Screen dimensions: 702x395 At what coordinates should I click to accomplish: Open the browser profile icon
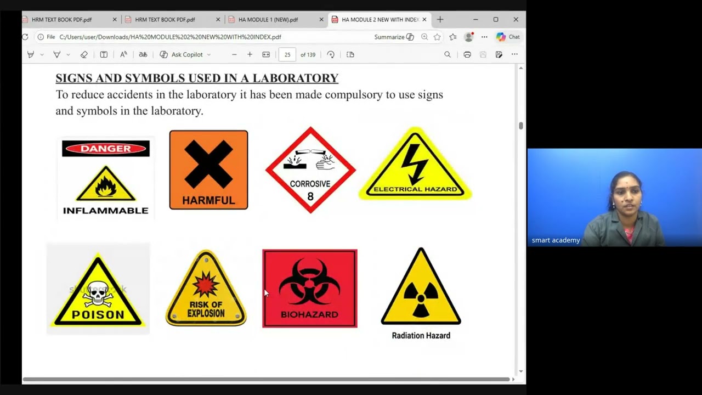(x=468, y=37)
